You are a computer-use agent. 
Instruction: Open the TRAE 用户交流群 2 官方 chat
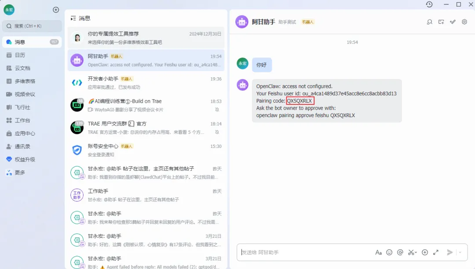[x=146, y=128]
